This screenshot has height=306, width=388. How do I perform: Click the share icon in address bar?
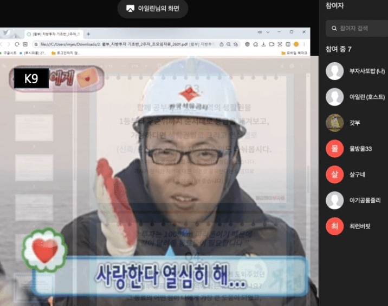click(x=222, y=44)
